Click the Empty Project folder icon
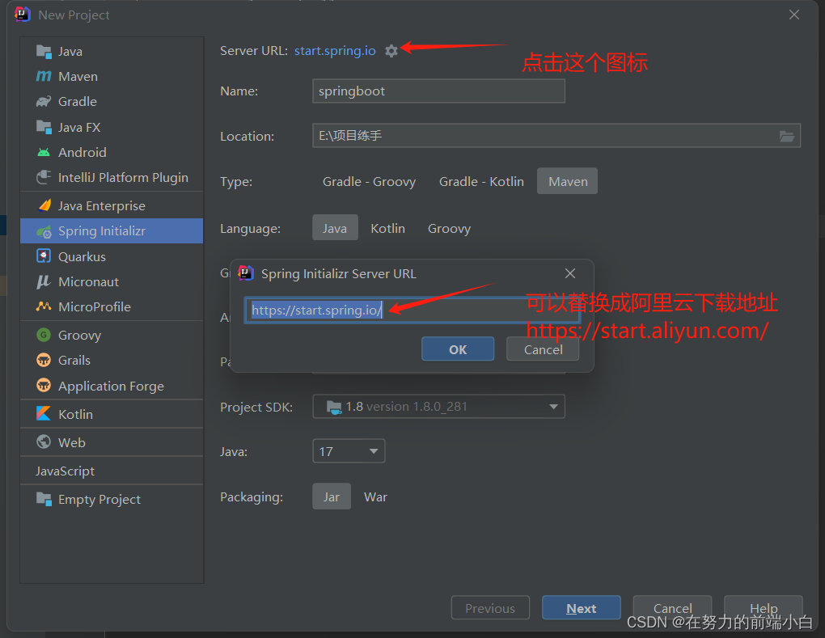Screen dimensions: 825x638 44,499
